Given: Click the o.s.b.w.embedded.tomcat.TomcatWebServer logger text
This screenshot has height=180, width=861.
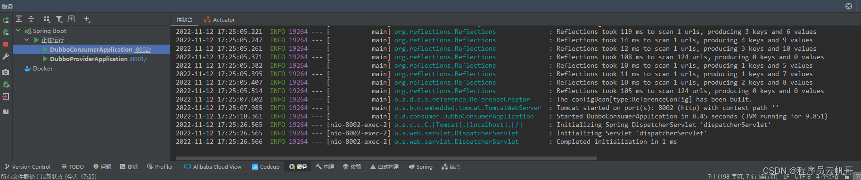Looking at the screenshot, I should (468, 108).
